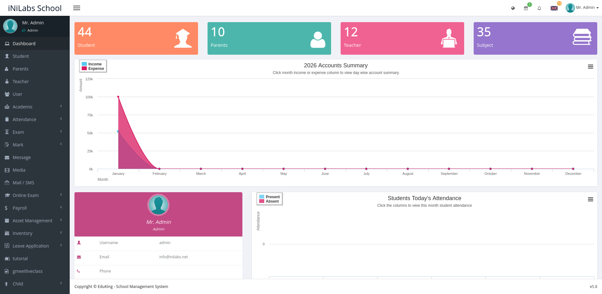Open Mr. Admin profile dropdown
This screenshot has height=294, width=602.
click(x=582, y=8)
